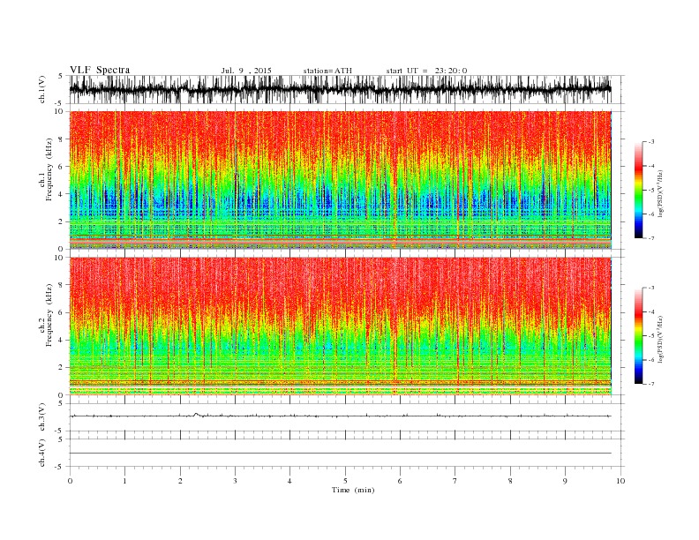Click the "-3" value on the ch.1 color bar
This screenshot has height=540, width=699.
point(651,142)
